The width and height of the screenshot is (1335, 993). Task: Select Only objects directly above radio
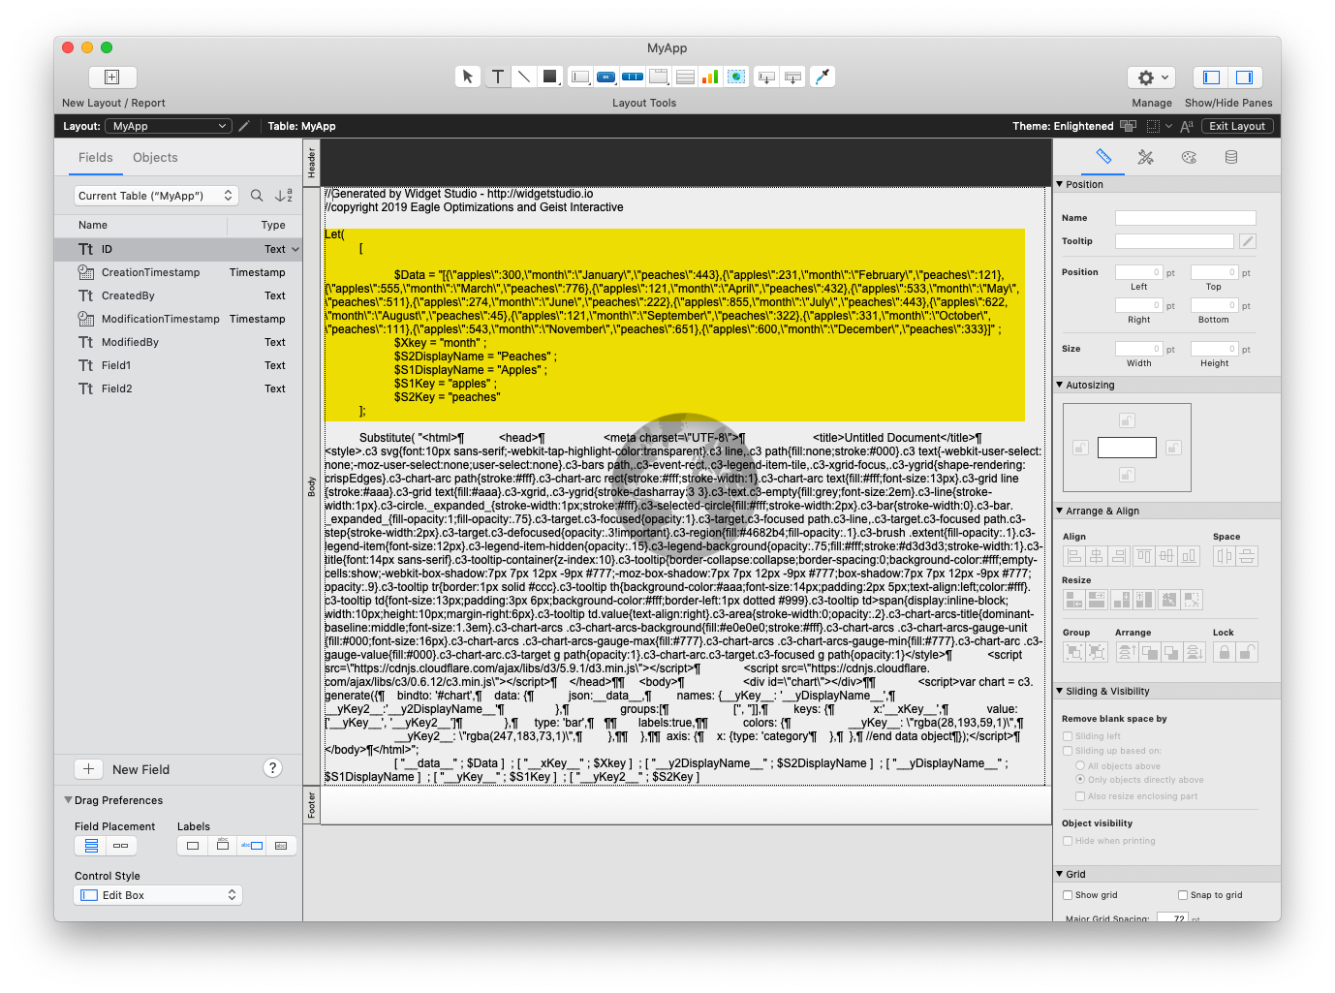(1080, 779)
